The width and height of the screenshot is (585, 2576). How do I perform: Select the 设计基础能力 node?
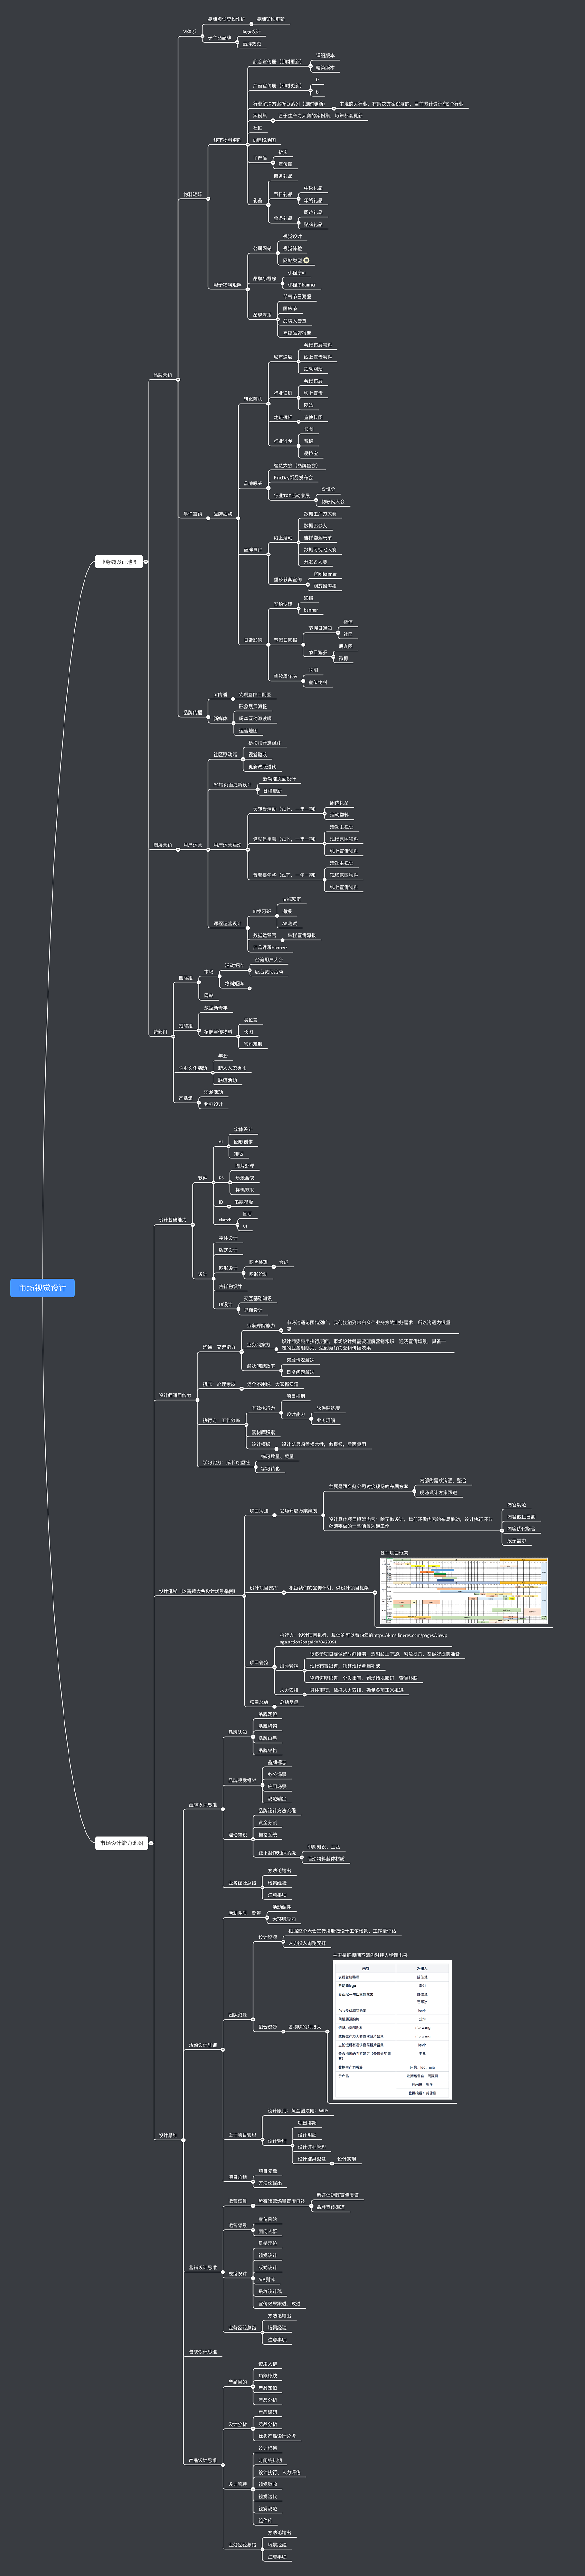point(173,1220)
